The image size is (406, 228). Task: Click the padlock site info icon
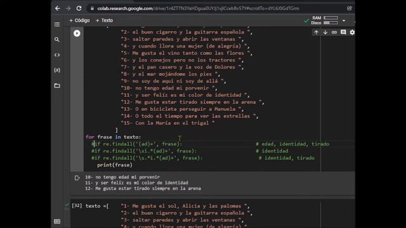click(92, 8)
